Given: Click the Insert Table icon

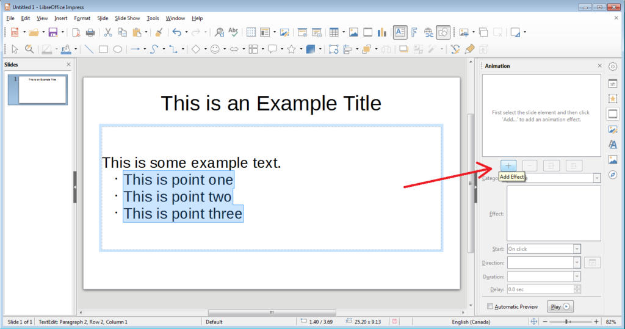Looking at the screenshot, I should (x=333, y=32).
